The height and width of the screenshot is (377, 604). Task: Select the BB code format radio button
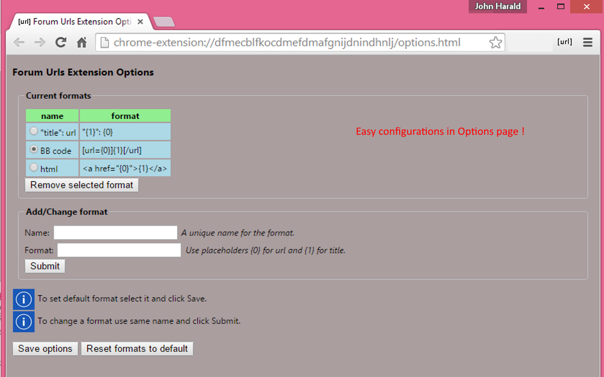coord(34,149)
